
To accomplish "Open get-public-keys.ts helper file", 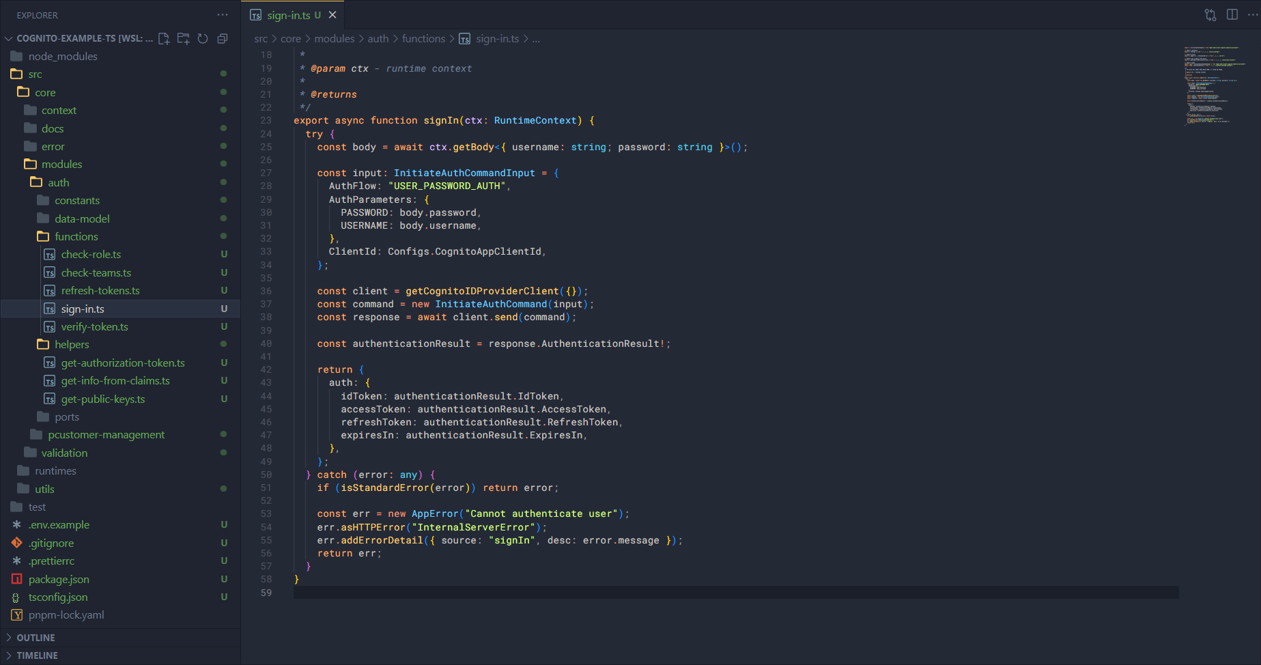I will (x=102, y=399).
